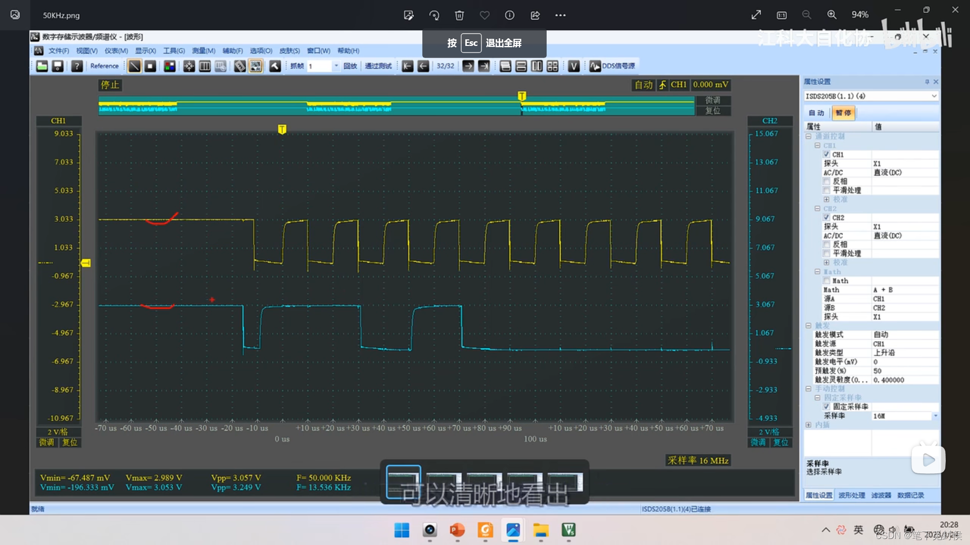Click the yellow trigger position marker T
Image resolution: width=970 pixels, height=545 pixels.
282,130
